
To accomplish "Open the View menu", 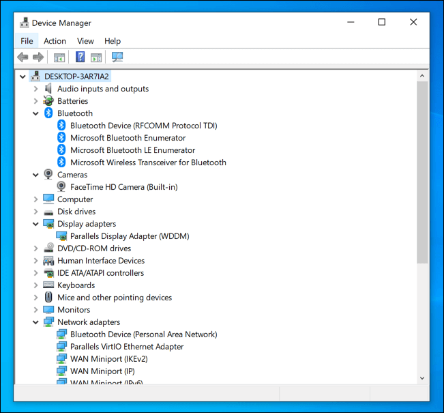I will (x=85, y=41).
